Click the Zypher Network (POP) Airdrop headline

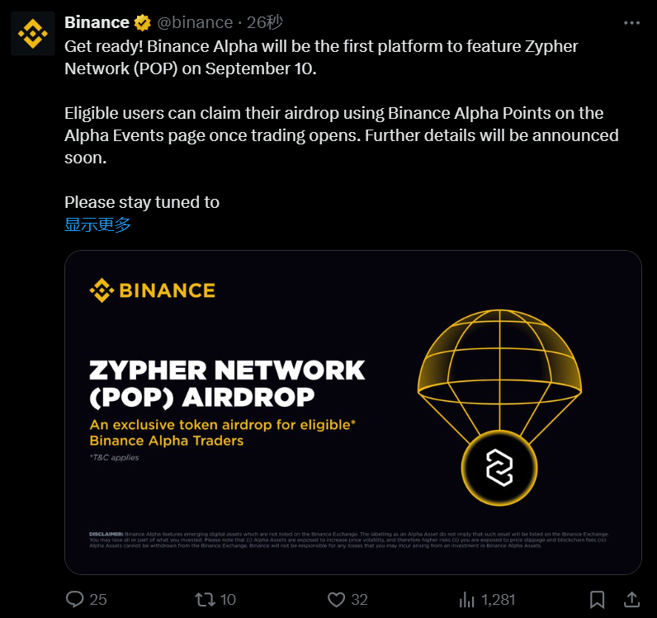click(226, 382)
